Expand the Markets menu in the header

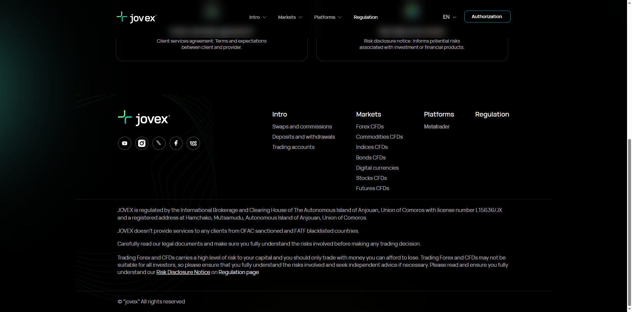pyautogui.click(x=290, y=17)
